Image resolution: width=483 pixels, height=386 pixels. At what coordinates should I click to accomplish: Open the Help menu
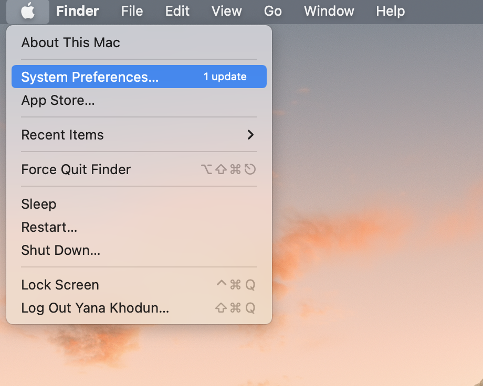(390, 11)
